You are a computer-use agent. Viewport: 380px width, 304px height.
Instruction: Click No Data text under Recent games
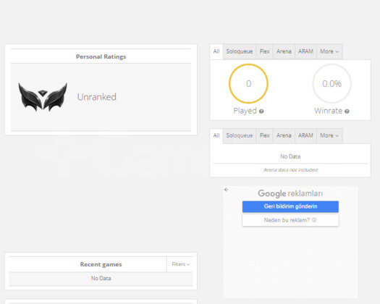pos(101,278)
